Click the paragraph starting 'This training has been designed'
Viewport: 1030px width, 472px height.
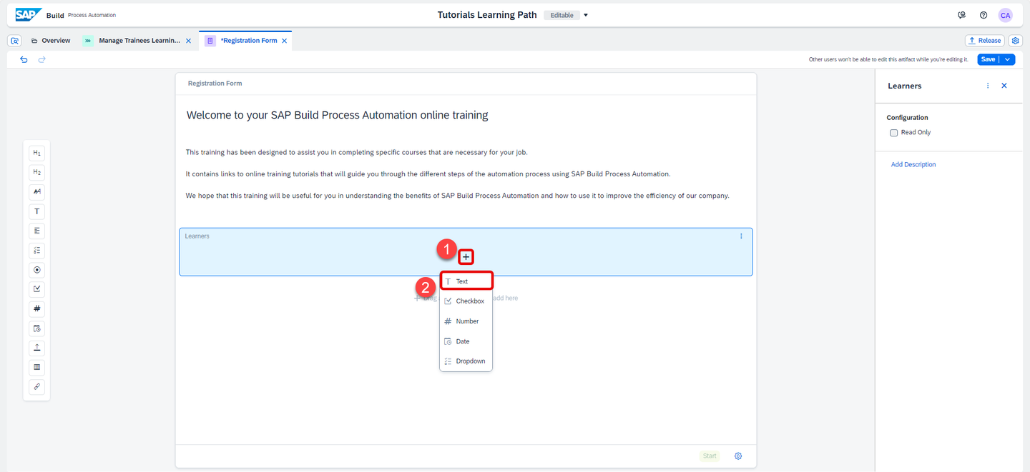click(357, 152)
